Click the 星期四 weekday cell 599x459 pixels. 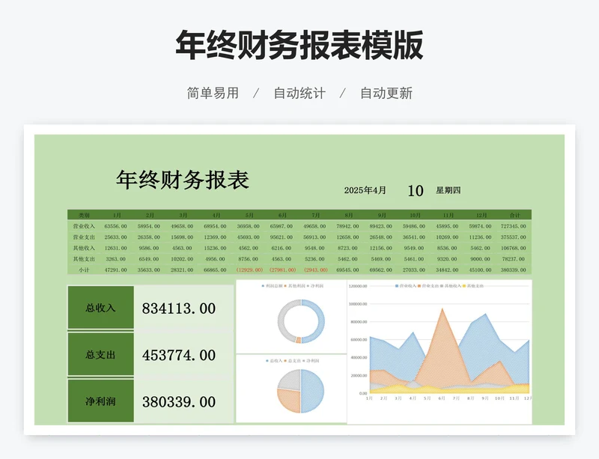[448, 190]
